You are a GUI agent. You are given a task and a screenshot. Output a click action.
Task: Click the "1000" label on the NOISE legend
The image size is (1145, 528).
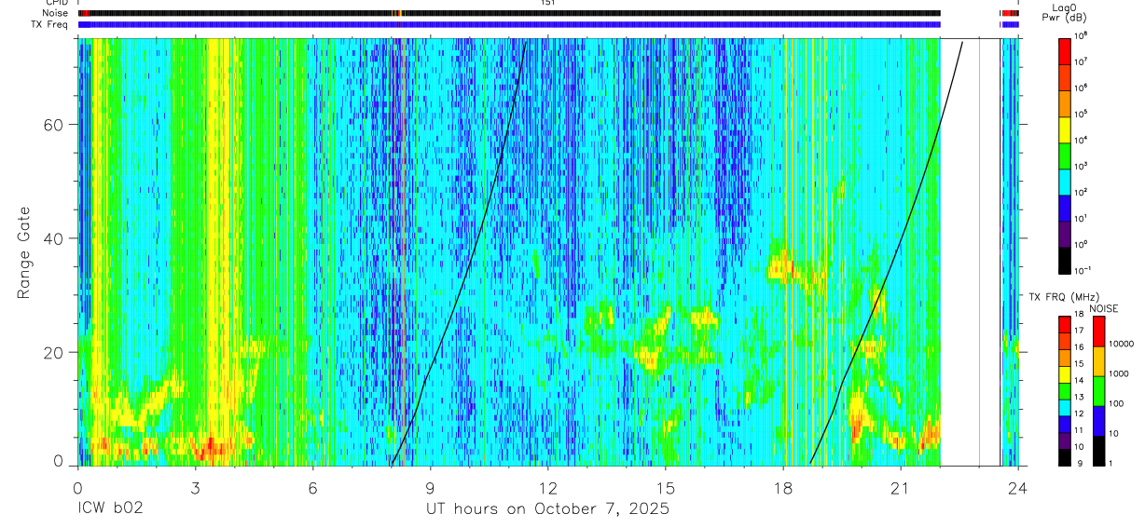pos(1120,373)
